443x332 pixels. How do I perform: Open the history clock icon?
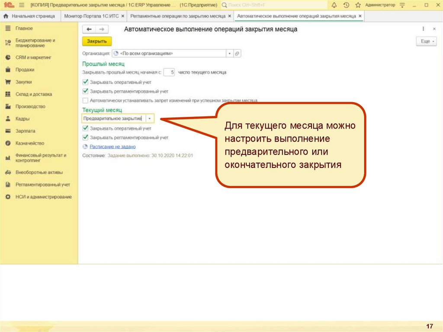(x=346, y=5)
